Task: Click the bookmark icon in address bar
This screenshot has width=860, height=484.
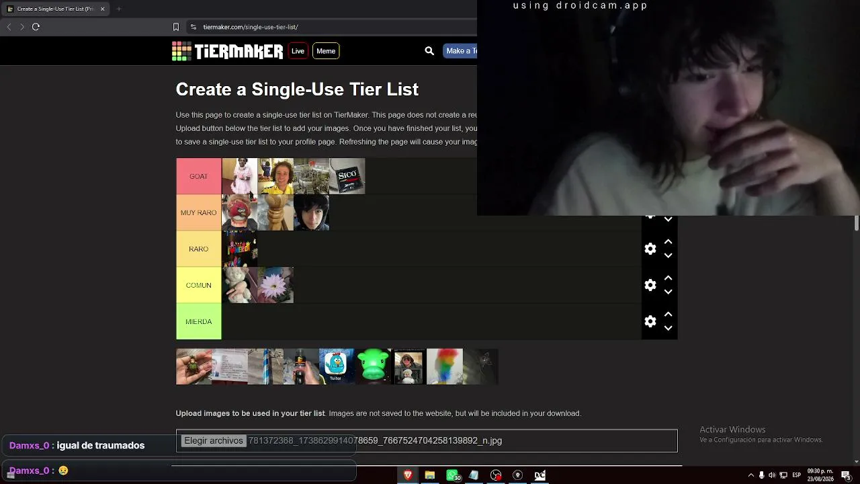Action: tap(176, 27)
